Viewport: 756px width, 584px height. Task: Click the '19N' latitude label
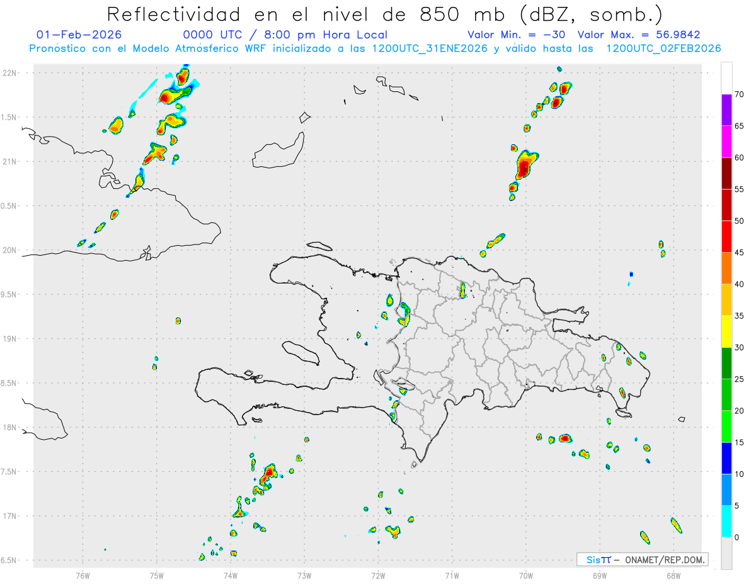pyautogui.click(x=9, y=339)
